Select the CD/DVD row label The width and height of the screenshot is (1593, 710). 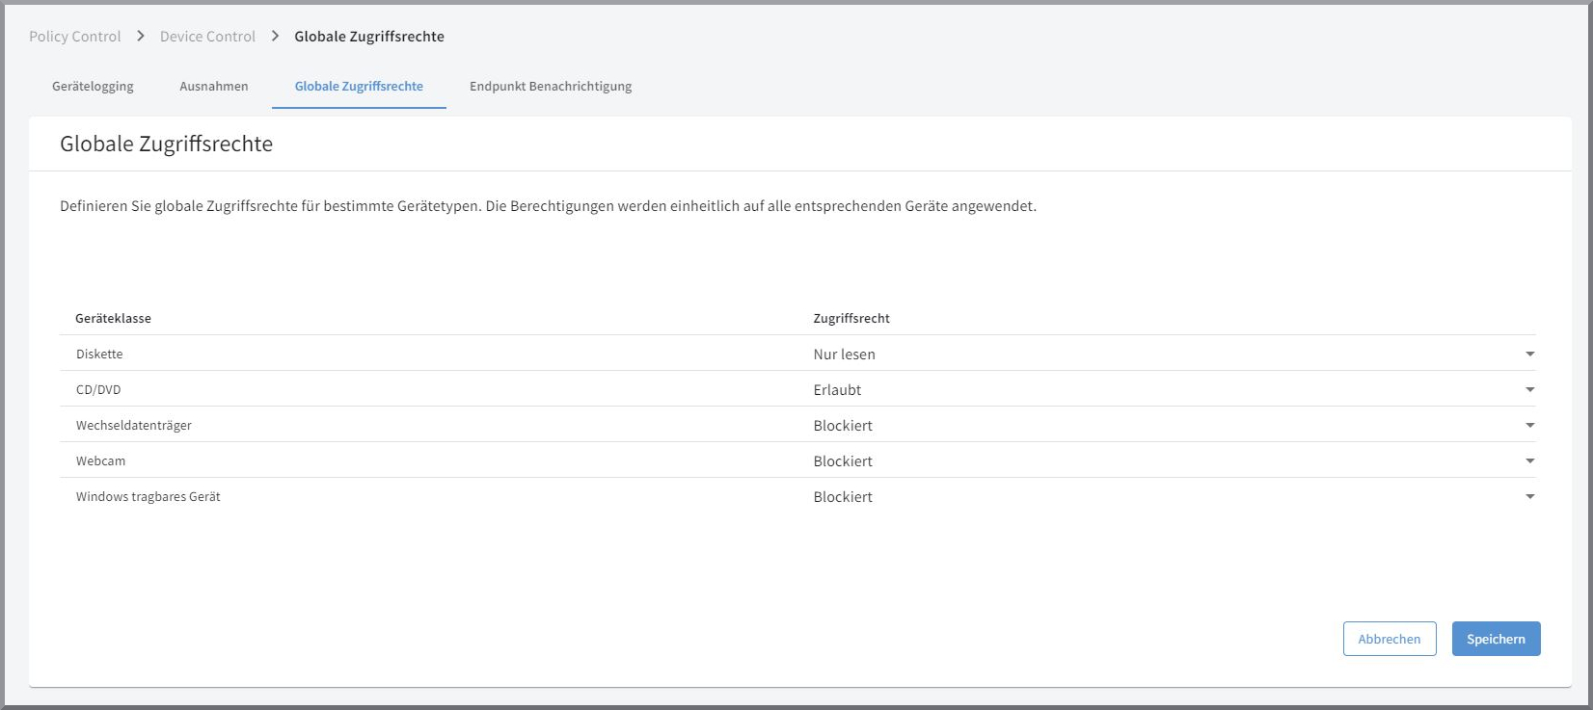(98, 390)
